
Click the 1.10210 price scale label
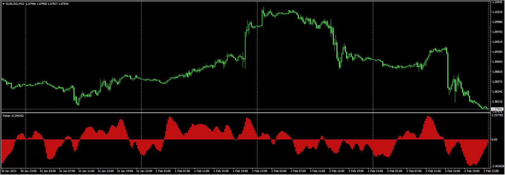click(497, 12)
